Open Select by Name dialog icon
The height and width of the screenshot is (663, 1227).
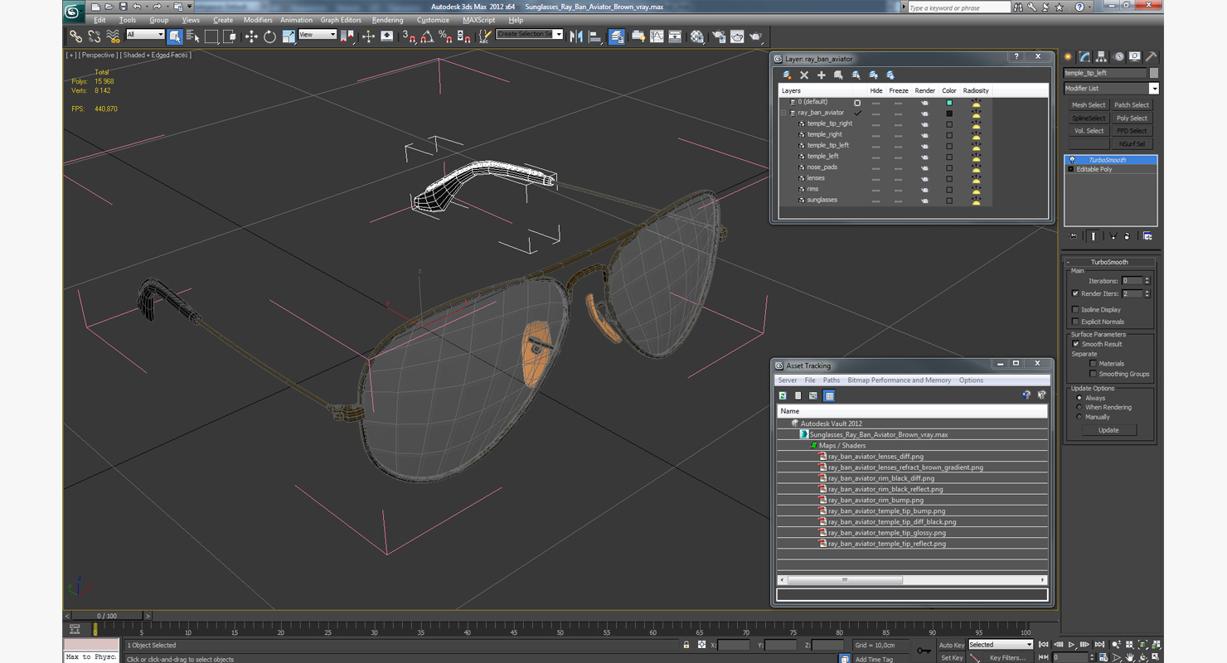click(193, 36)
